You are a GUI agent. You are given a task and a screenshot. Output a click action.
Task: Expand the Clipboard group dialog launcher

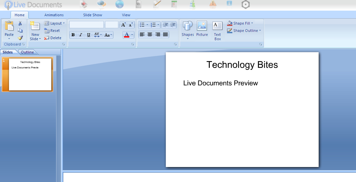(24, 45)
